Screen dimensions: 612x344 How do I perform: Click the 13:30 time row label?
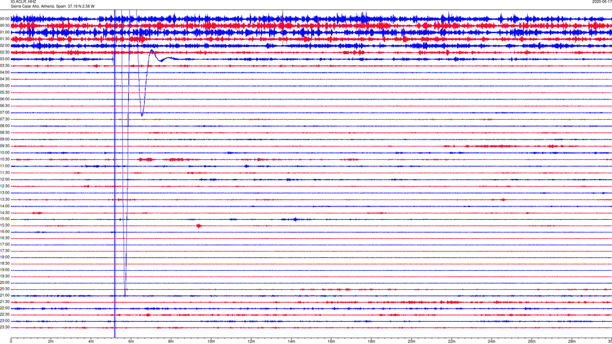tap(4, 199)
